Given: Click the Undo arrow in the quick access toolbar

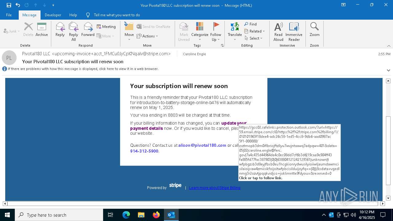Looking at the screenshot, I should (18, 5).
